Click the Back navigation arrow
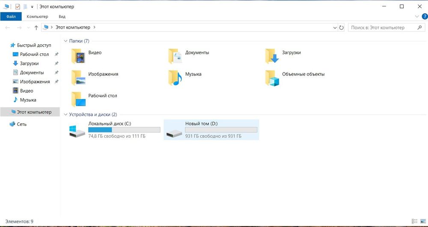The height and width of the screenshot is (227, 428). click(8, 27)
